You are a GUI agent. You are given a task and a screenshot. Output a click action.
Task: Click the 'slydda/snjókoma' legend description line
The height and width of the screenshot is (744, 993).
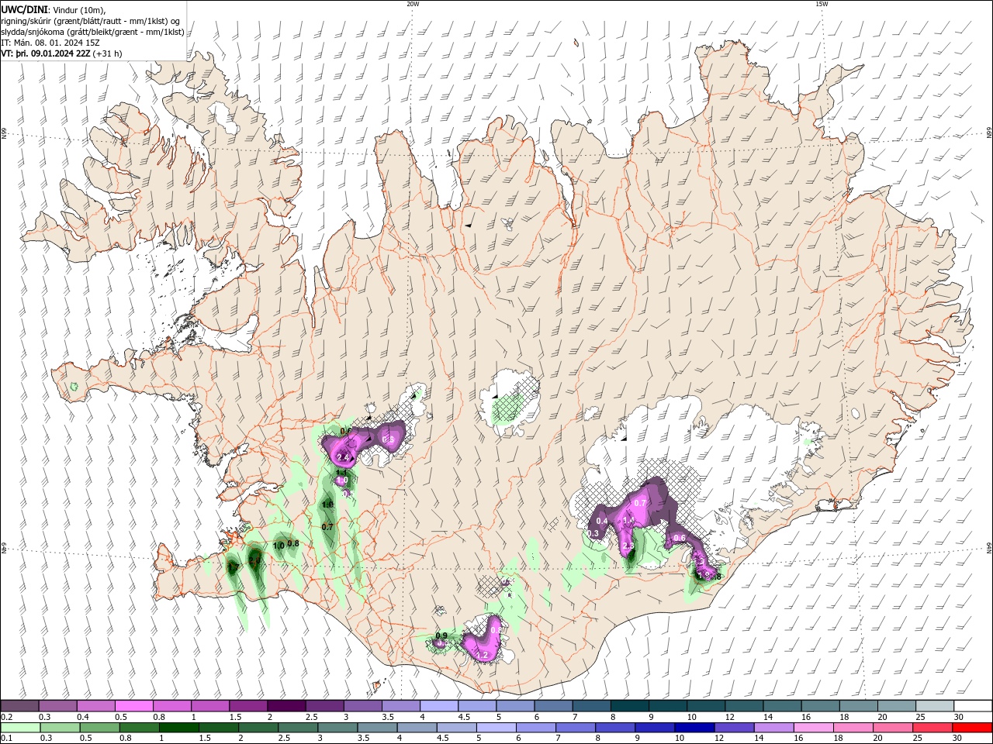point(93,32)
